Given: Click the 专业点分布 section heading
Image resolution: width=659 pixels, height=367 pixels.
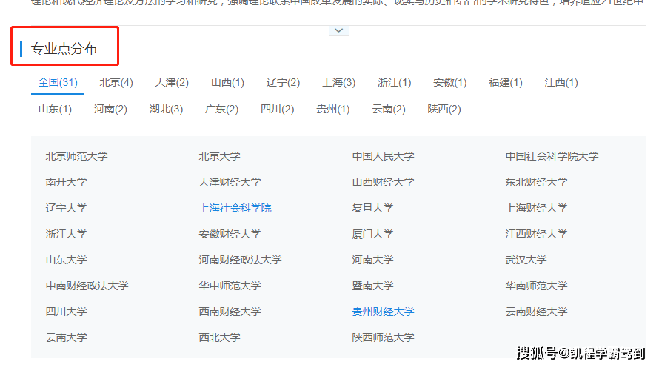Looking at the screenshot, I should (64, 49).
